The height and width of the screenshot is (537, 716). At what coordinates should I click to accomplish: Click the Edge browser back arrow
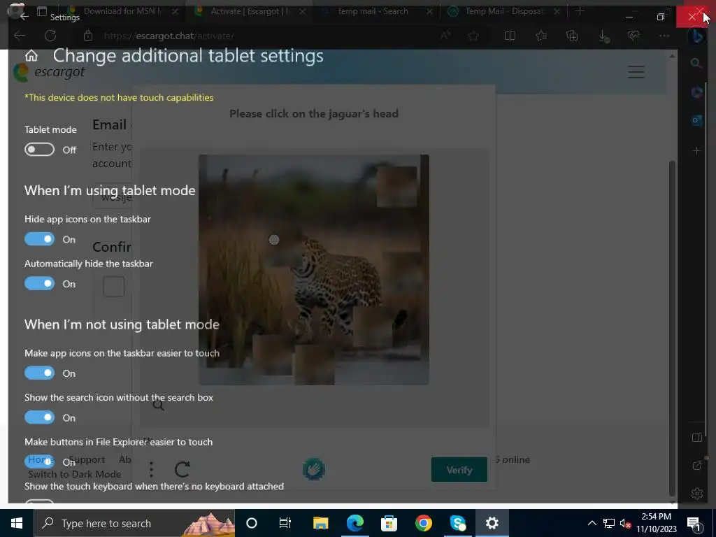click(20, 36)
